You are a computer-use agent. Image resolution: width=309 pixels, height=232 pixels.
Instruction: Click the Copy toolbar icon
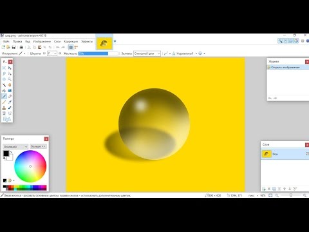click(x=34, y=47)
